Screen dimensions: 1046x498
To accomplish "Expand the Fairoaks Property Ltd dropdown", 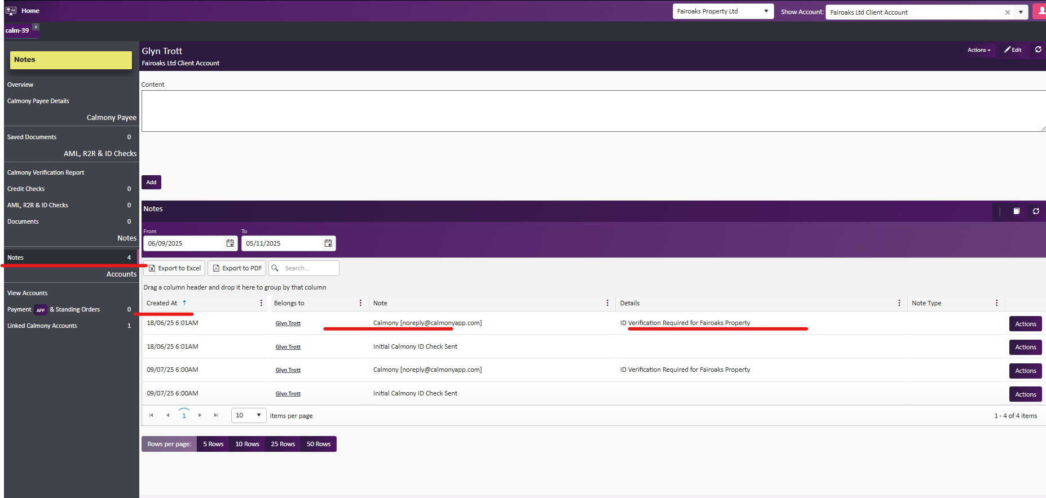I will click(766, 11).
